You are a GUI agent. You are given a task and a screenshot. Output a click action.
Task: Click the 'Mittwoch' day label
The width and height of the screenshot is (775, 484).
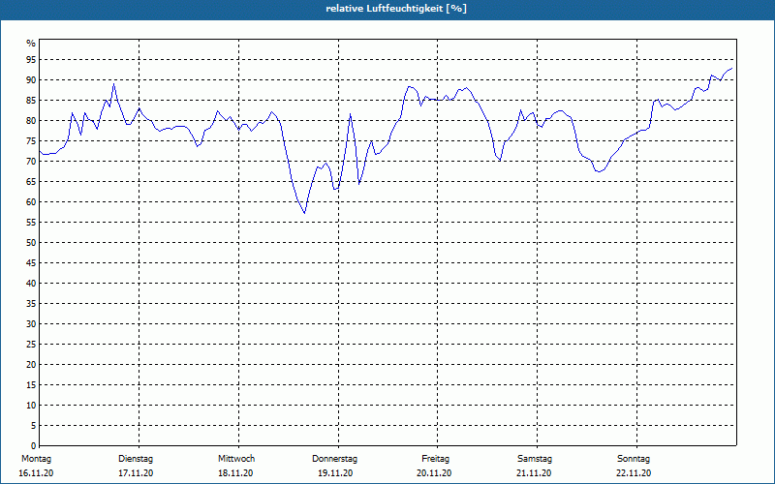point(236,459)
